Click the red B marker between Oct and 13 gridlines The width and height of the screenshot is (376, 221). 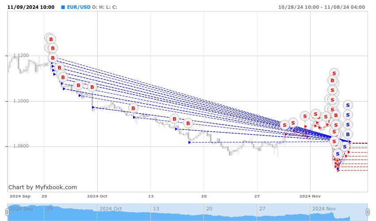click(x=133, y=108)
